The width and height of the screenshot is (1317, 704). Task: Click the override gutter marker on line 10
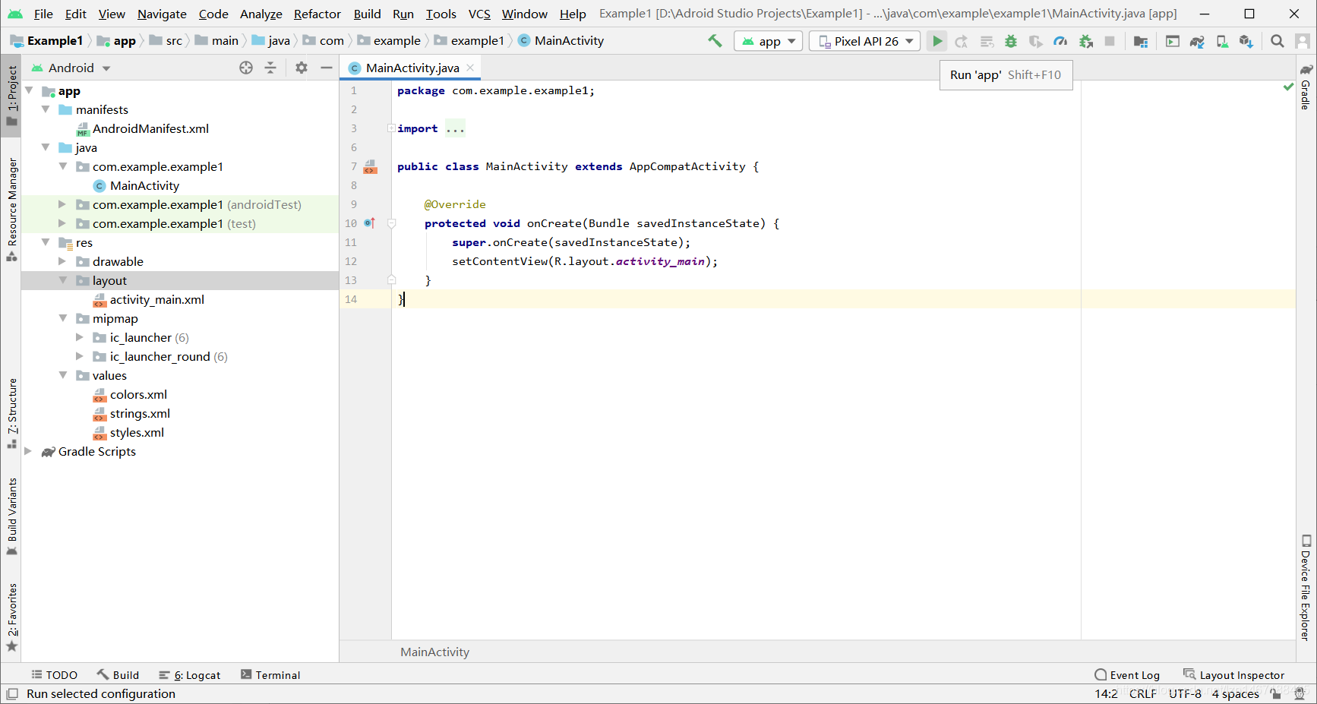tap(370, 223)
